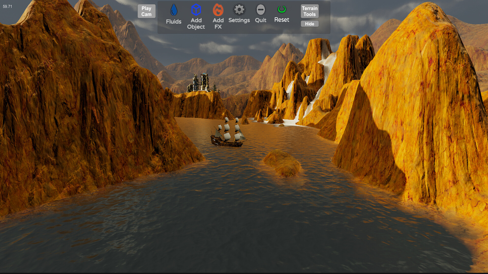Click the green Reset circular-arrow icon
Image resolution: width=488 pixels, height=274 pixels.
pyautogui.click(x=282, y=10)
